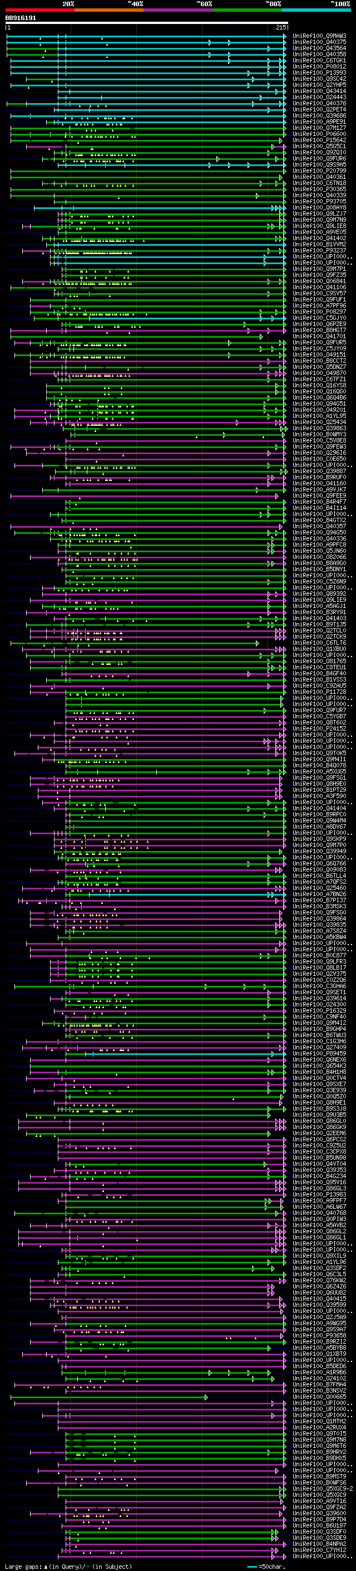Select the UniRef100_Q7M1Z7 label
356x1571 pixels.
[319, 128]
